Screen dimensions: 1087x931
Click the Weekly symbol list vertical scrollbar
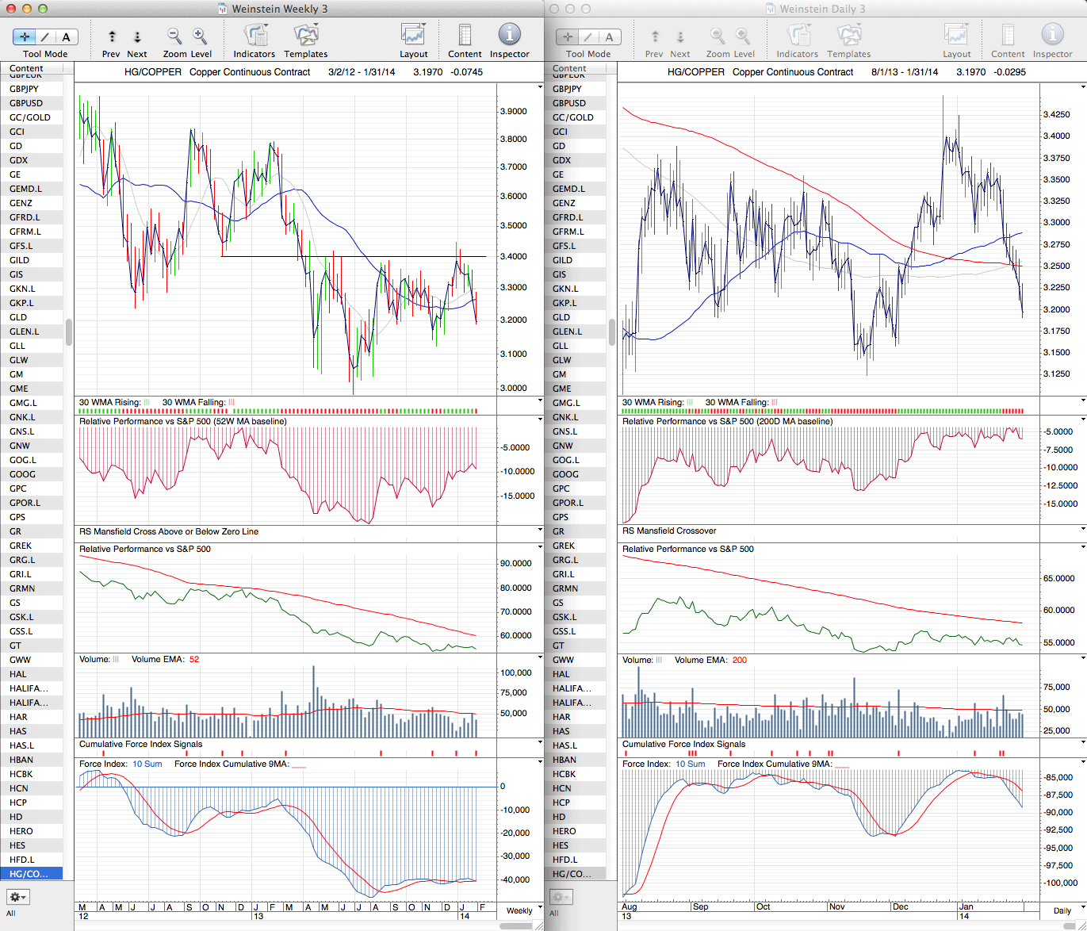(69, 331)
